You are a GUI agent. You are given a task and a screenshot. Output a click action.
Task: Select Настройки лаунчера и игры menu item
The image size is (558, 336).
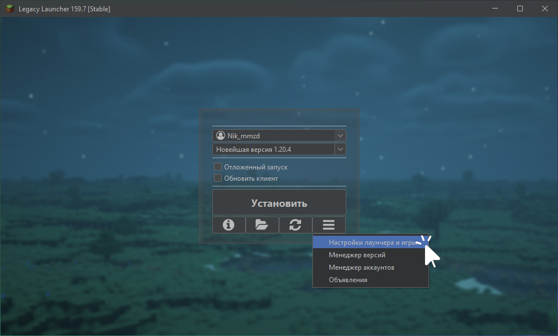[371, 243]
